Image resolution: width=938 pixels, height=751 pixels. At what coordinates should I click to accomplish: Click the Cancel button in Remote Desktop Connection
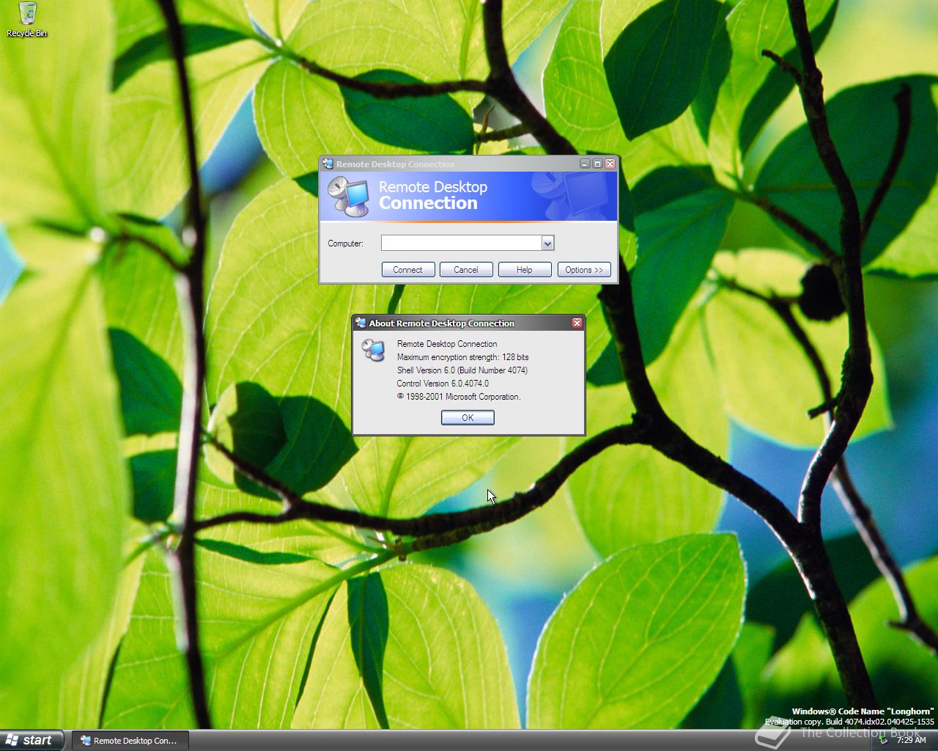466,270
